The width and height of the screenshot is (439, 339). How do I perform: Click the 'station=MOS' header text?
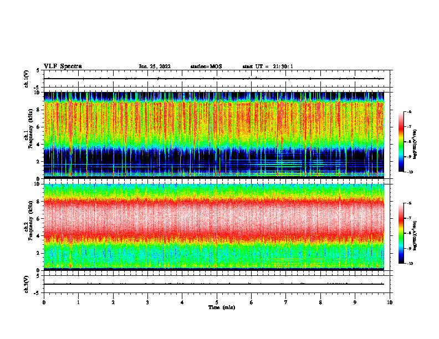pyautogui.click(x=206, y=66)
